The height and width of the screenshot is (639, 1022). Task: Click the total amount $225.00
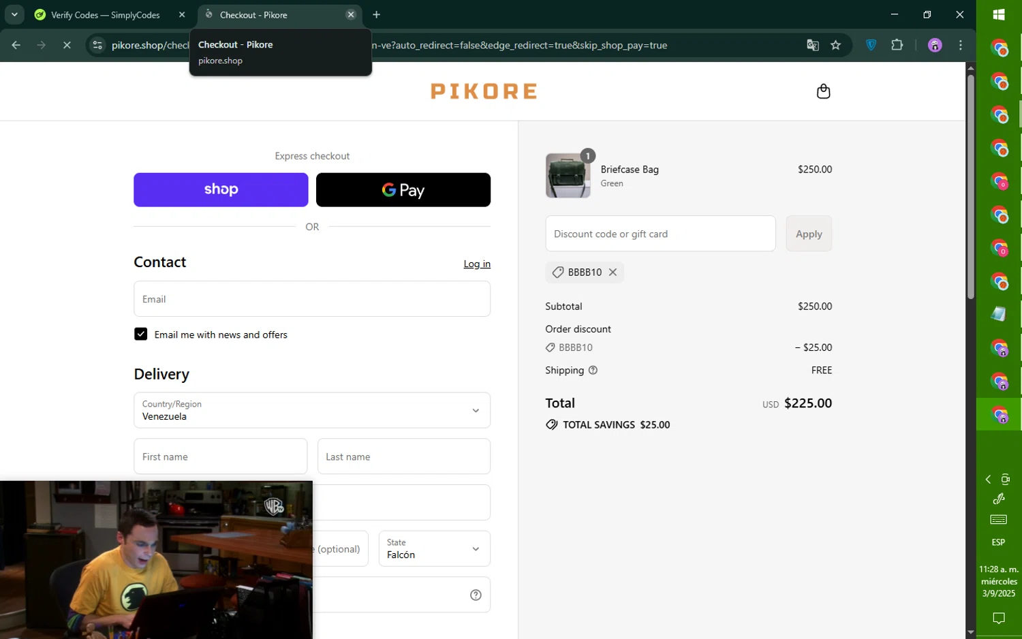tap(808, 403)
